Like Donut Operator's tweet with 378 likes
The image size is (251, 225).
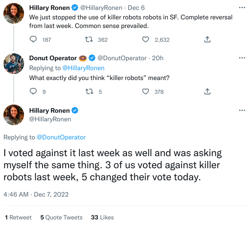point(145,92)
